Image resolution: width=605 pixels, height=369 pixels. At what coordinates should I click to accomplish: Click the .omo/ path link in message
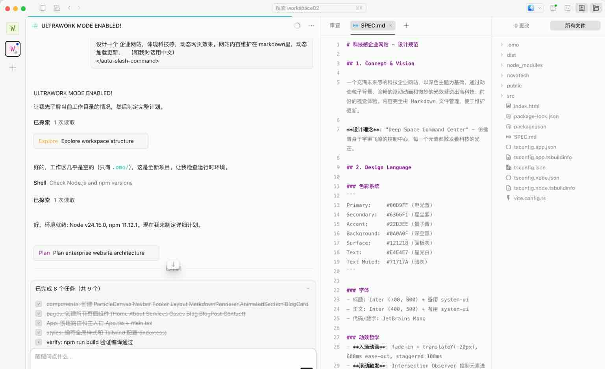tap(120, 167)
